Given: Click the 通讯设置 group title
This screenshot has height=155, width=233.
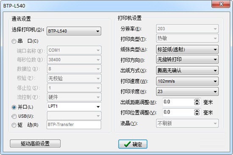Looking at the screenshot, I should (x=21, y=19).
